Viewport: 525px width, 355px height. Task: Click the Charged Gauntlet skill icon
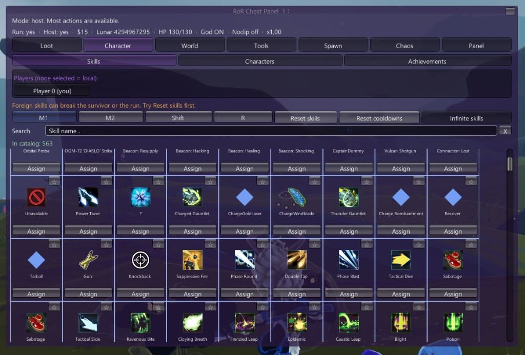[x=192, y=197]
